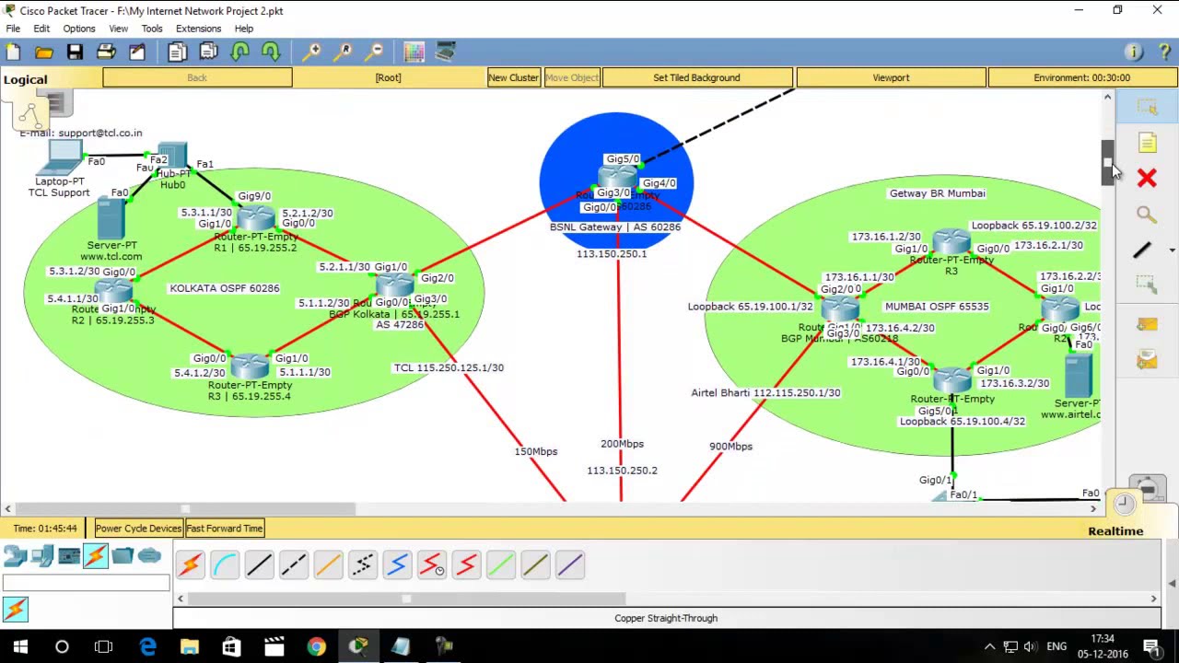The image size is (1179, 663).
Task: Open a file with the folder icon
Action: [x=43, y=52]
